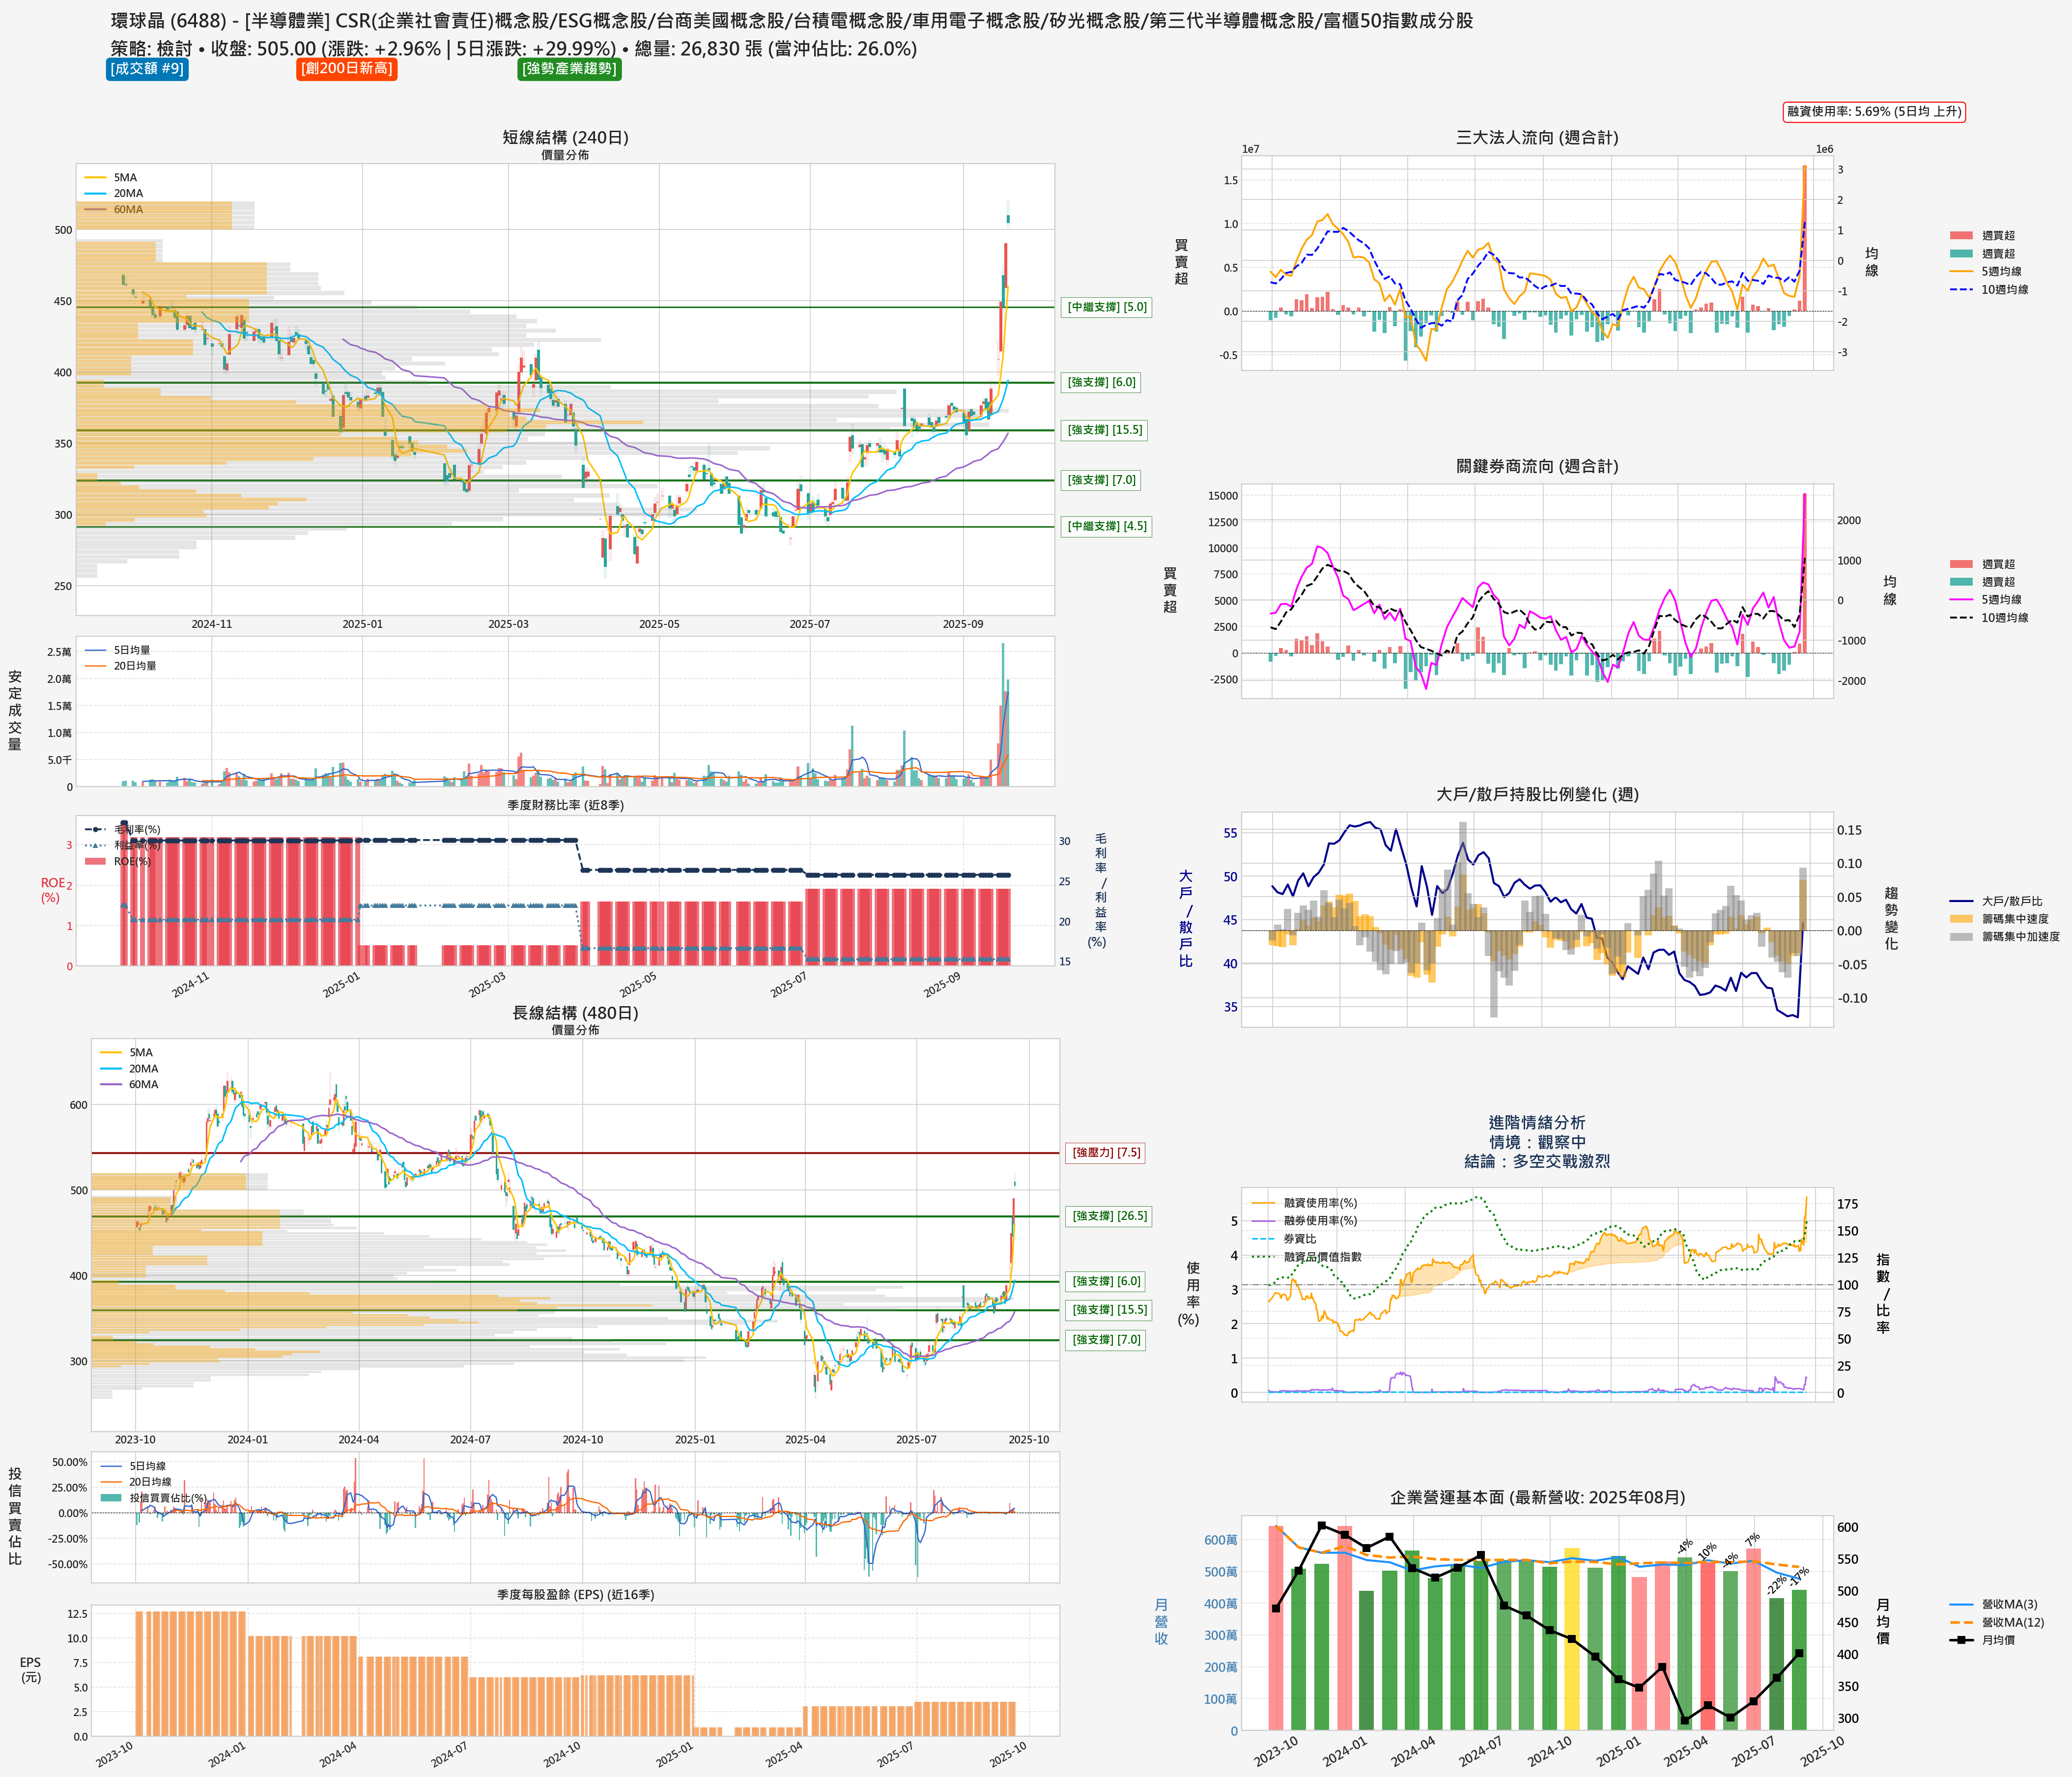
Task: Click the 長線結構 (480日) chart title
Action: (x=575, y=1013)
